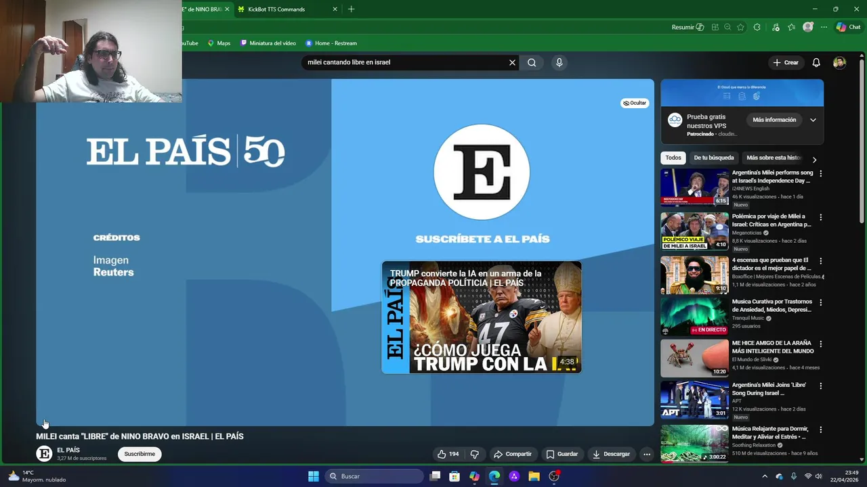Share the video via Compartir
Image resolution: width=867 pixels, height=487 pixels.
[x=513, y=454]
